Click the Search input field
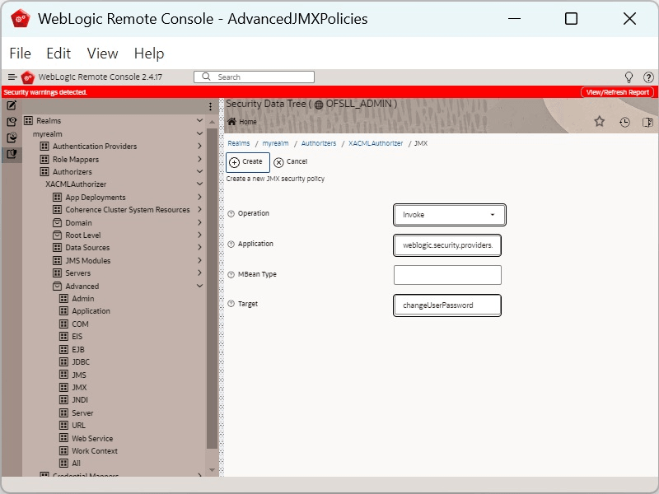 coord(254,77)
